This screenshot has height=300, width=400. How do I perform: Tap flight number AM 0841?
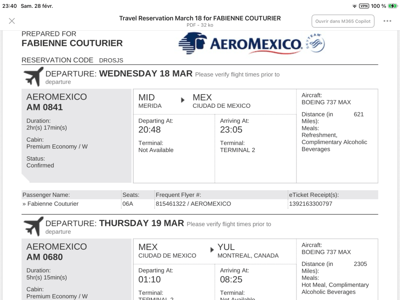[x=45, y=107]
